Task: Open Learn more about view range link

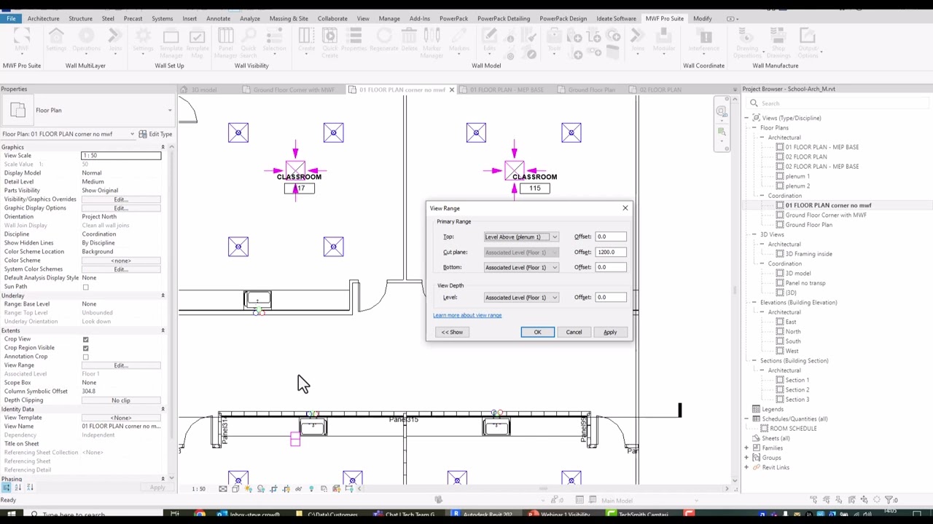Action: [467, 315]
